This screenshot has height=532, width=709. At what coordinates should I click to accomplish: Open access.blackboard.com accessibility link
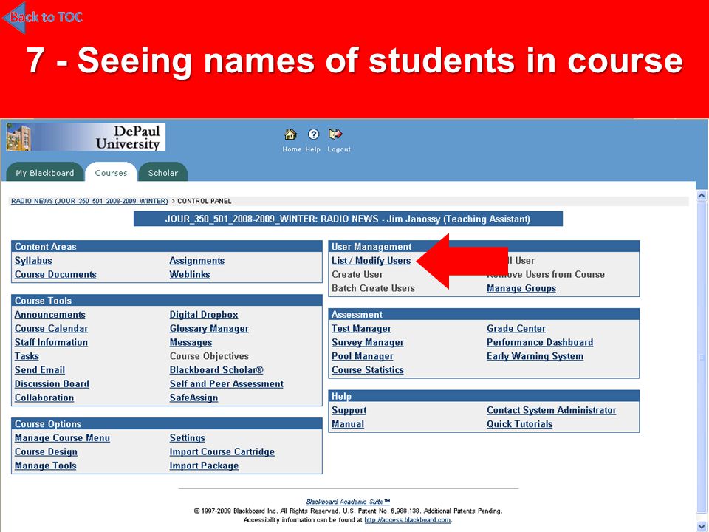408,519
